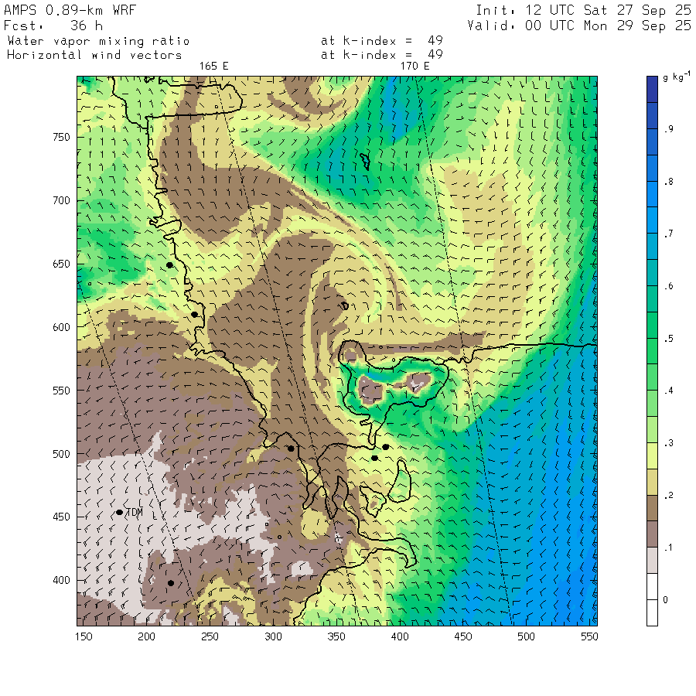696x696 pixels.
Task: Click the '750' y-axis tick label
Action: point(61,137)
